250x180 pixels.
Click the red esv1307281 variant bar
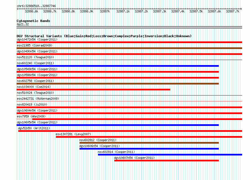(x=149, y=137)
